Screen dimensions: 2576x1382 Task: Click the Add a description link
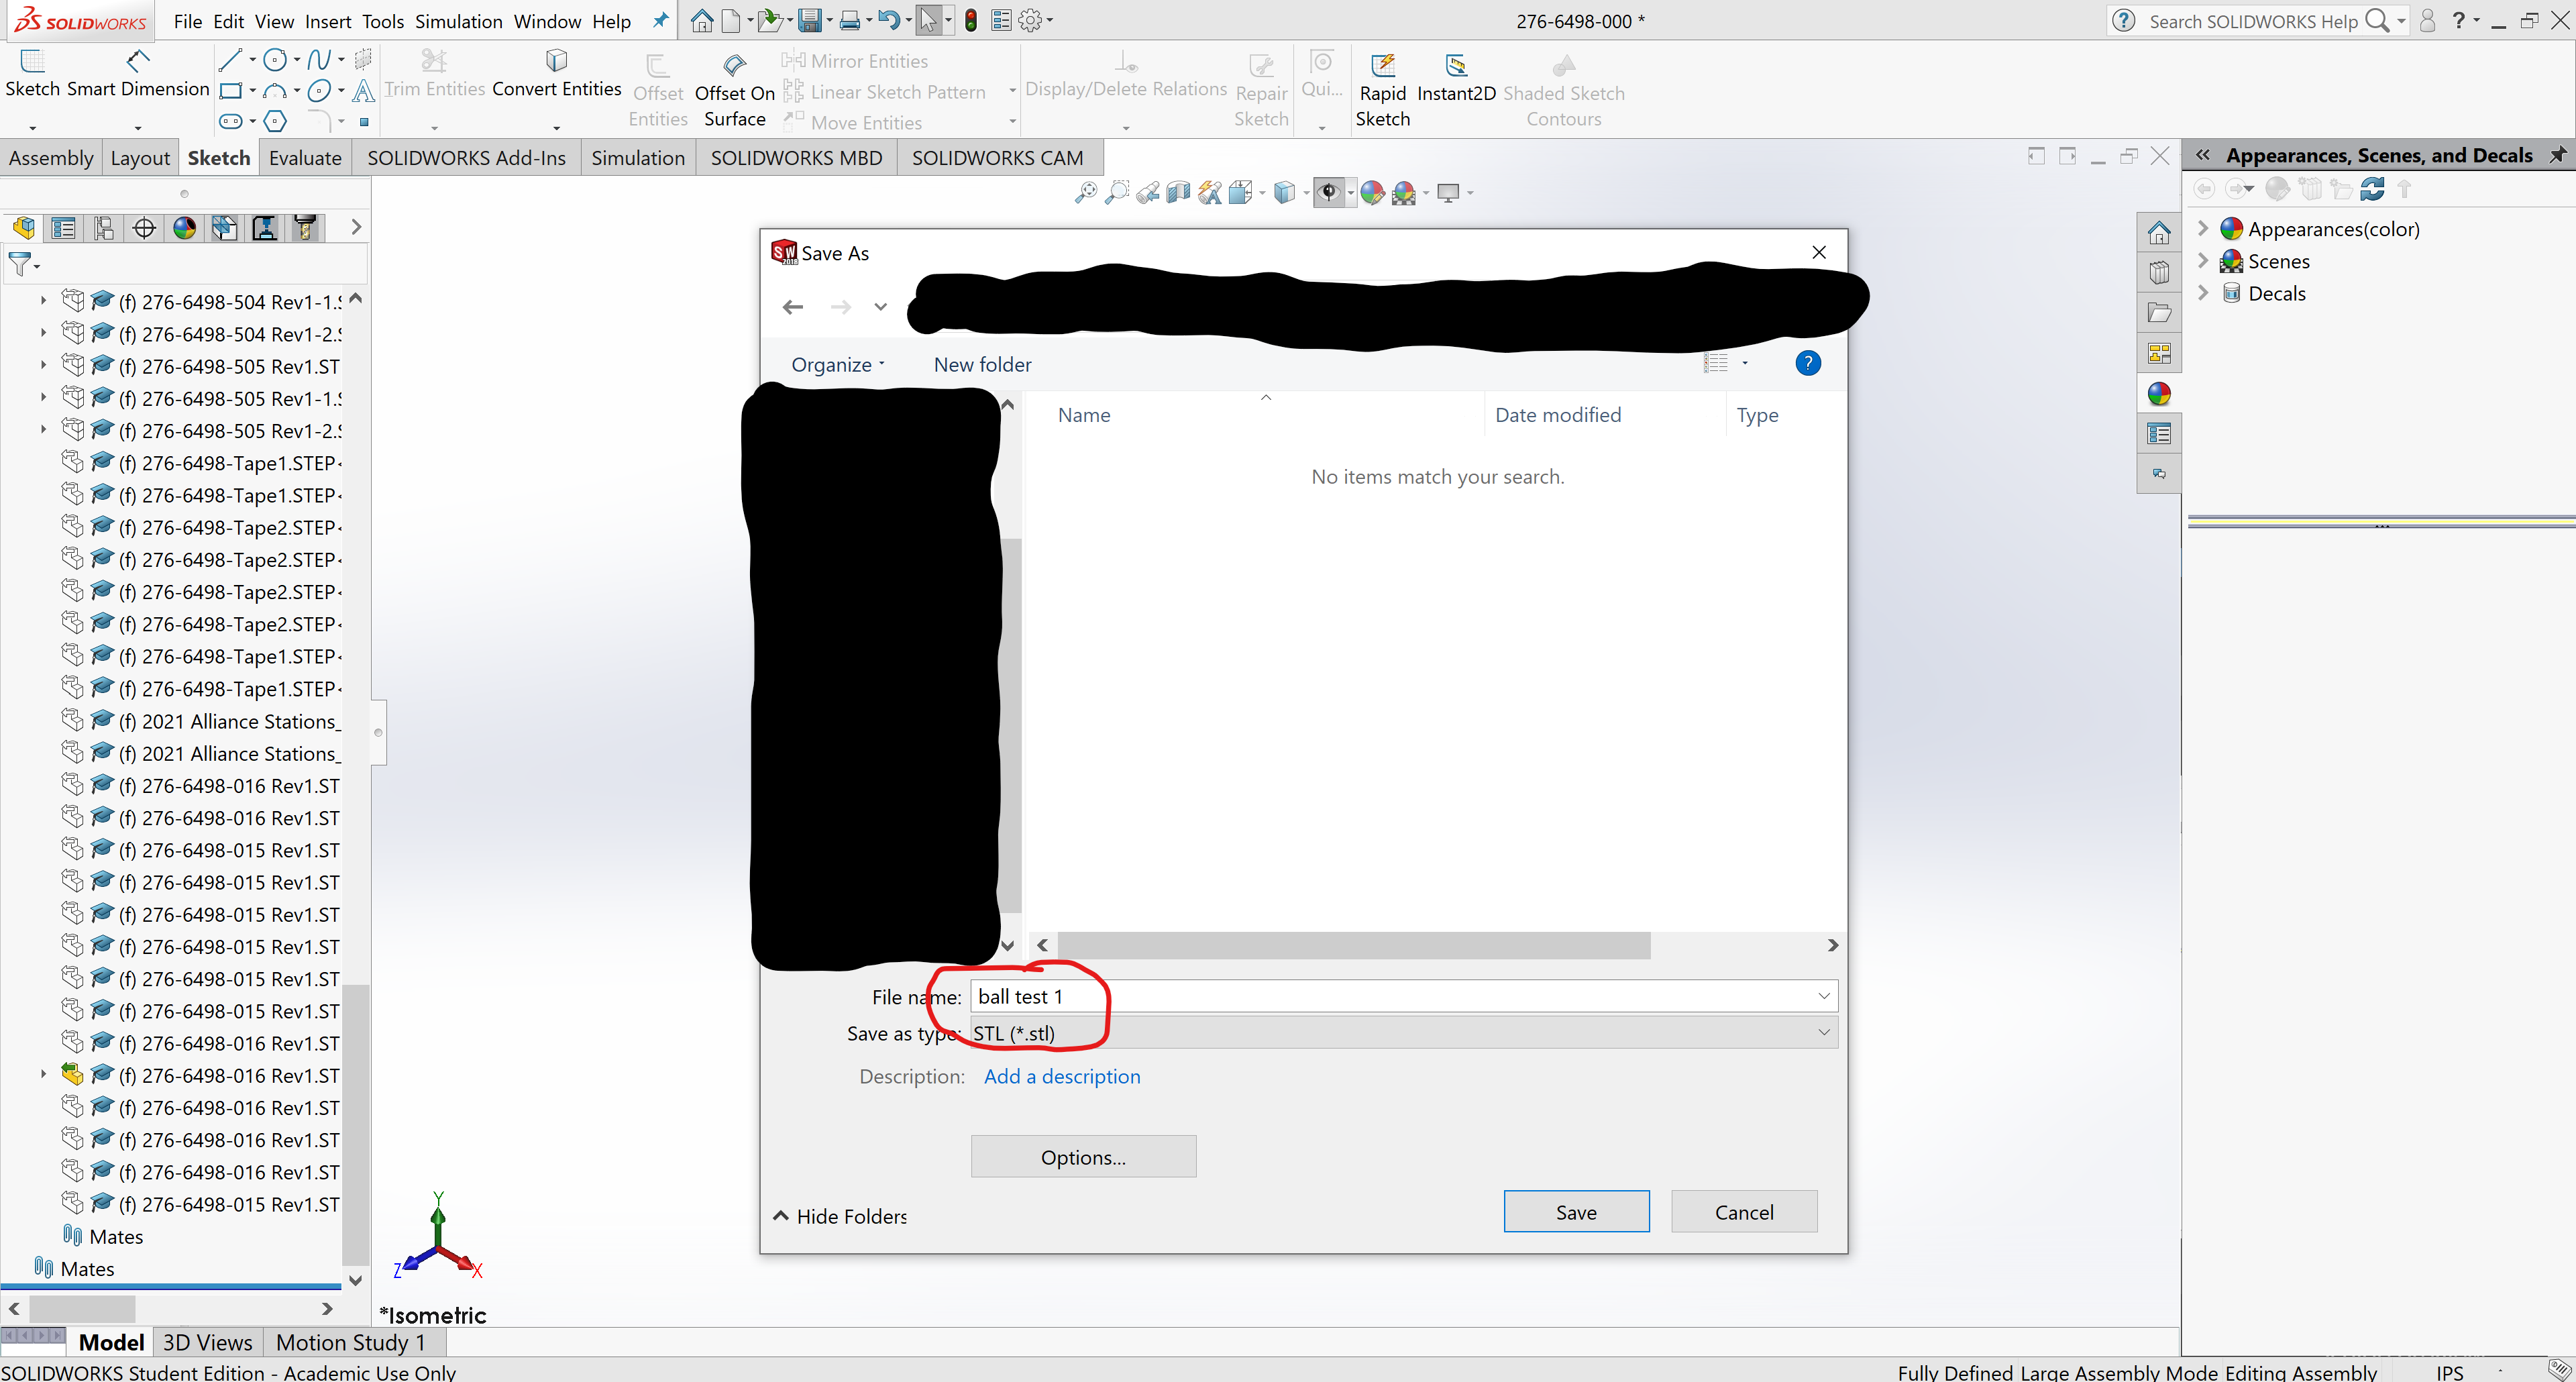pos(1062,1076)
